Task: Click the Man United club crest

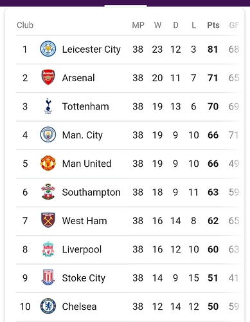Action: click(x=48, y=163)
